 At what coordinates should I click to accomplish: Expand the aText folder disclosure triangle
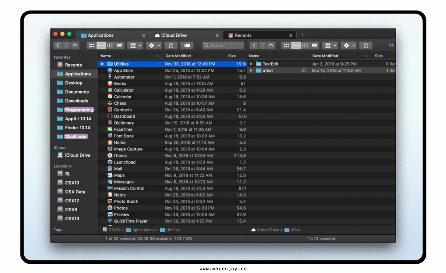(x=251, y=71)
